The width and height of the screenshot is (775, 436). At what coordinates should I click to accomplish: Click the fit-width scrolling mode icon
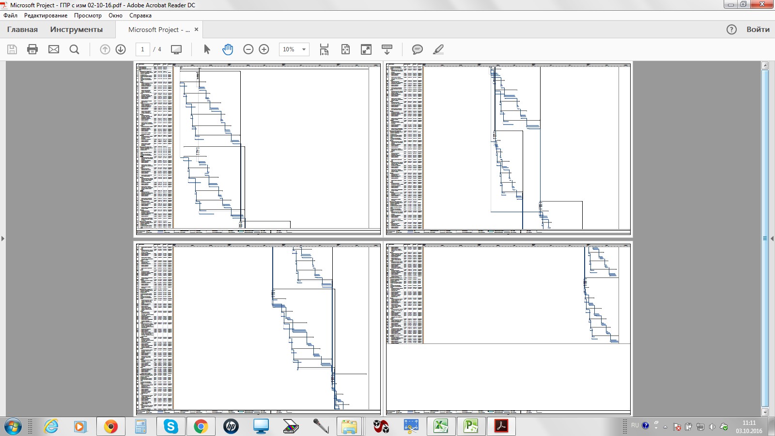pyautogui.click(x=324, y=49)
